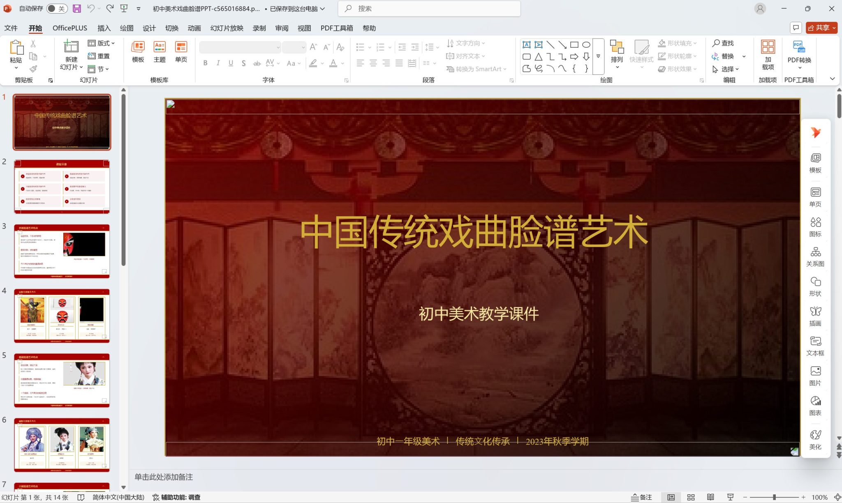
Task: Toggle Bold formatting
Action: 205,63
